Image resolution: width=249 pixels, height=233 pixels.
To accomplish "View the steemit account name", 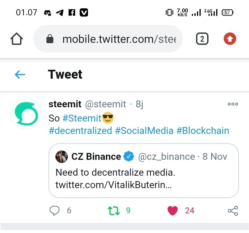I will click(x=65, y=104).
